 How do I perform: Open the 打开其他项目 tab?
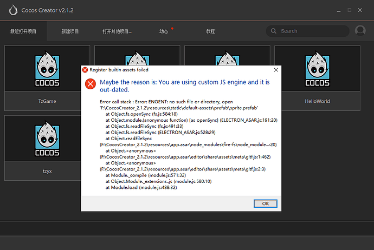117,31
